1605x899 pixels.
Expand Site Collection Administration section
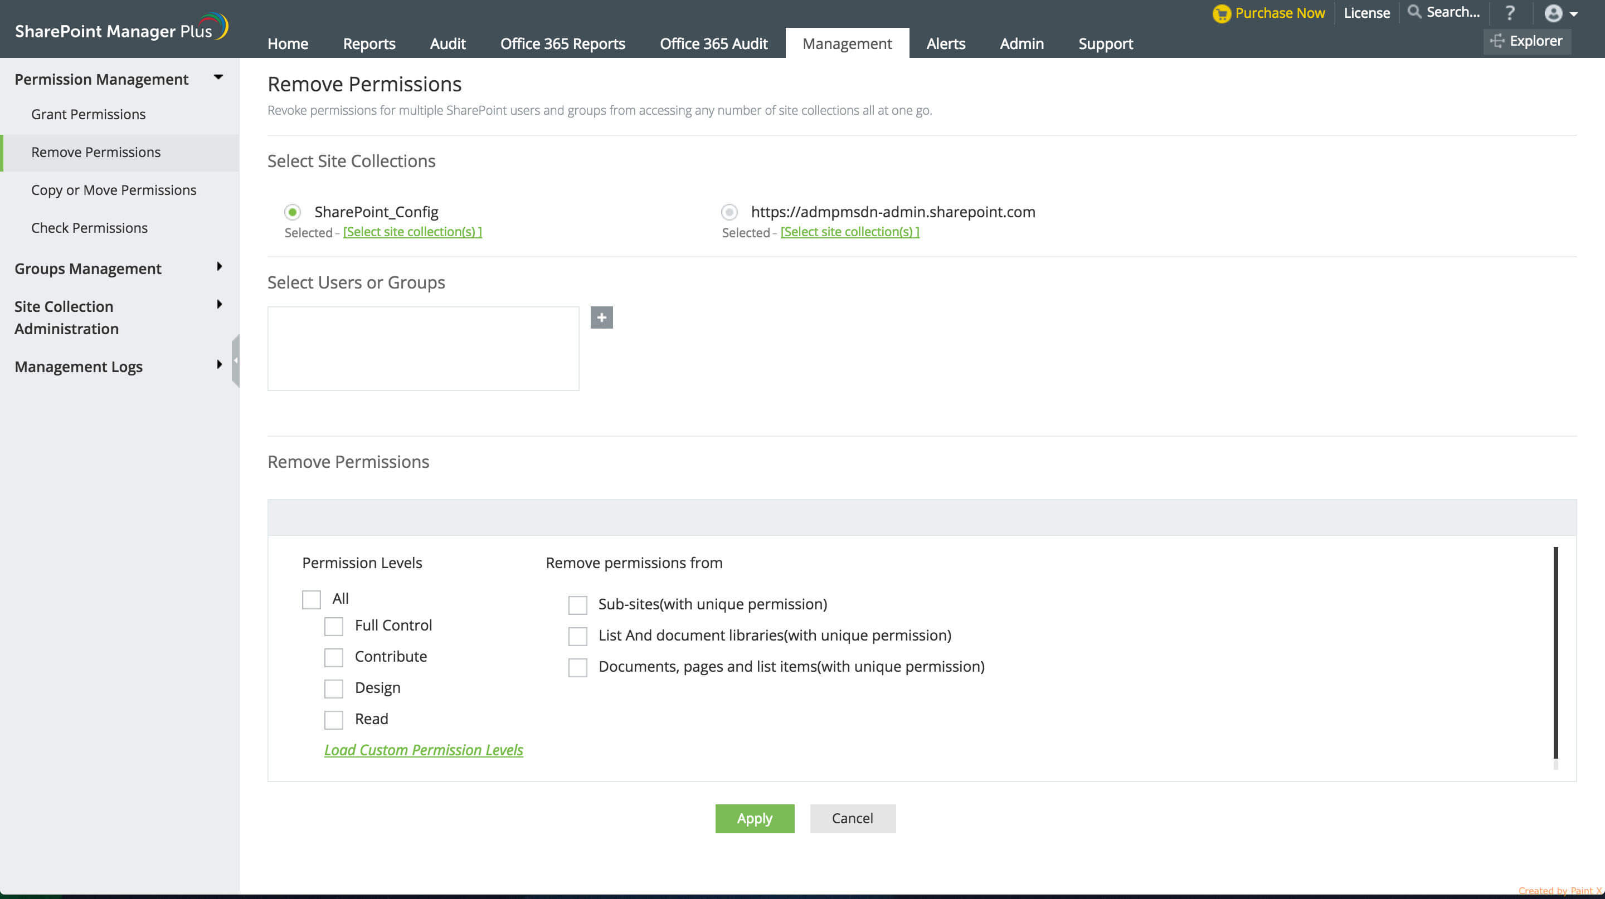tap(218, 305)
